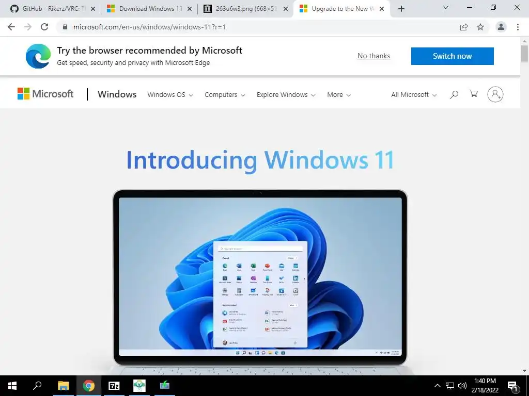Open the tab search chevron
Image resolution: width=529 pixels, height=396 pixels.
pyautogui.click(x=446, y=7)
